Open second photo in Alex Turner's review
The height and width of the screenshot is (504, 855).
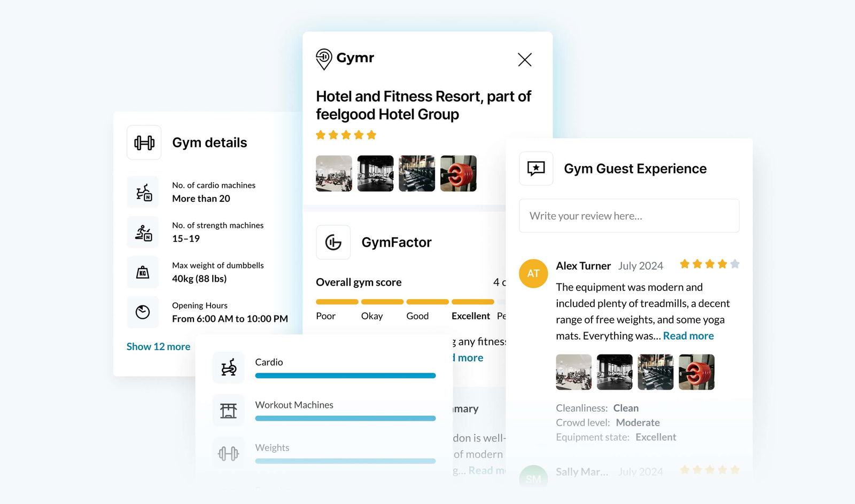point(615,372)
